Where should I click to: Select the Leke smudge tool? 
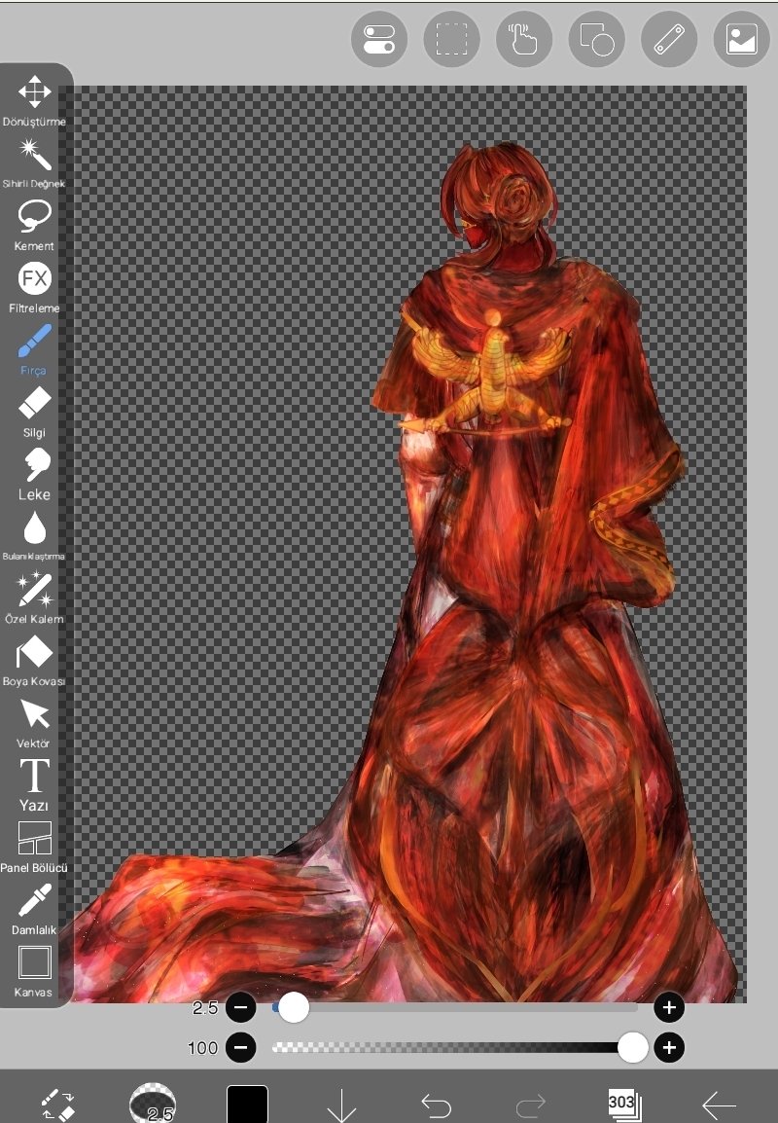[34, 475]
